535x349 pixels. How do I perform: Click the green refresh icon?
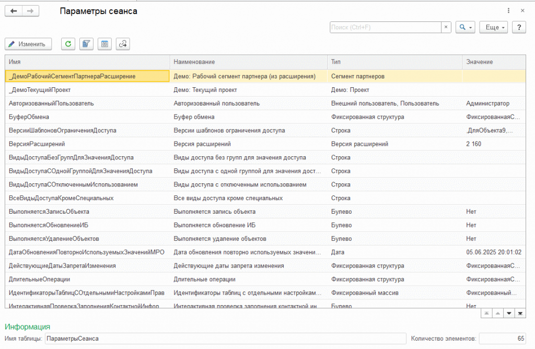pyautogui.click(x=68, y=44)
